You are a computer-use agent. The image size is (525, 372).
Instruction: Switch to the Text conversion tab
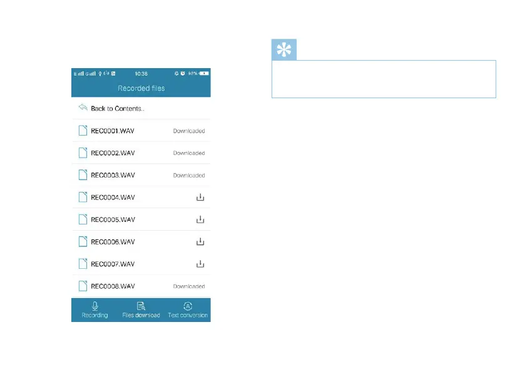point(188,309)
